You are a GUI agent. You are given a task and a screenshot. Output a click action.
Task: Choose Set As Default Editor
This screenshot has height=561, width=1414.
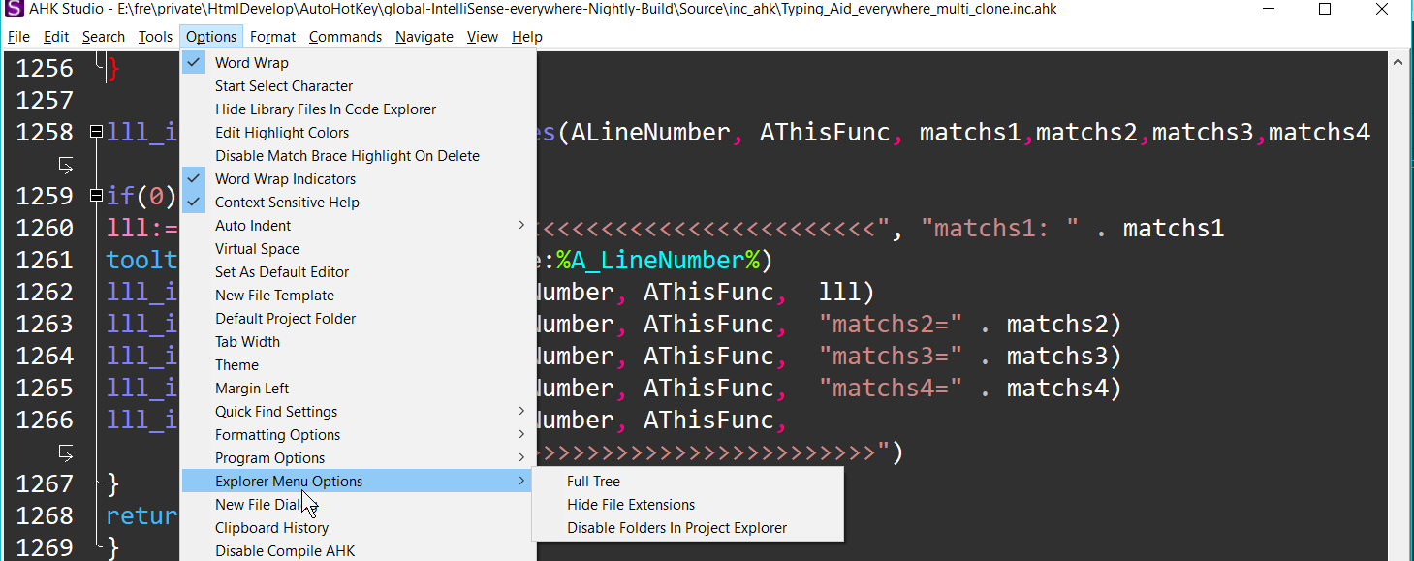pos(359,272)
